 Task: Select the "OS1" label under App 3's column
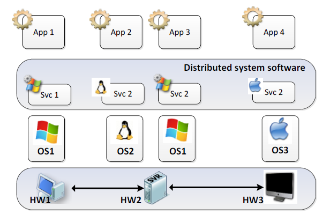point(178,151)
